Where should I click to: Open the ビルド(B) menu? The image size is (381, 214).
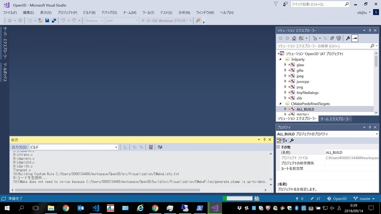point(89,12)
